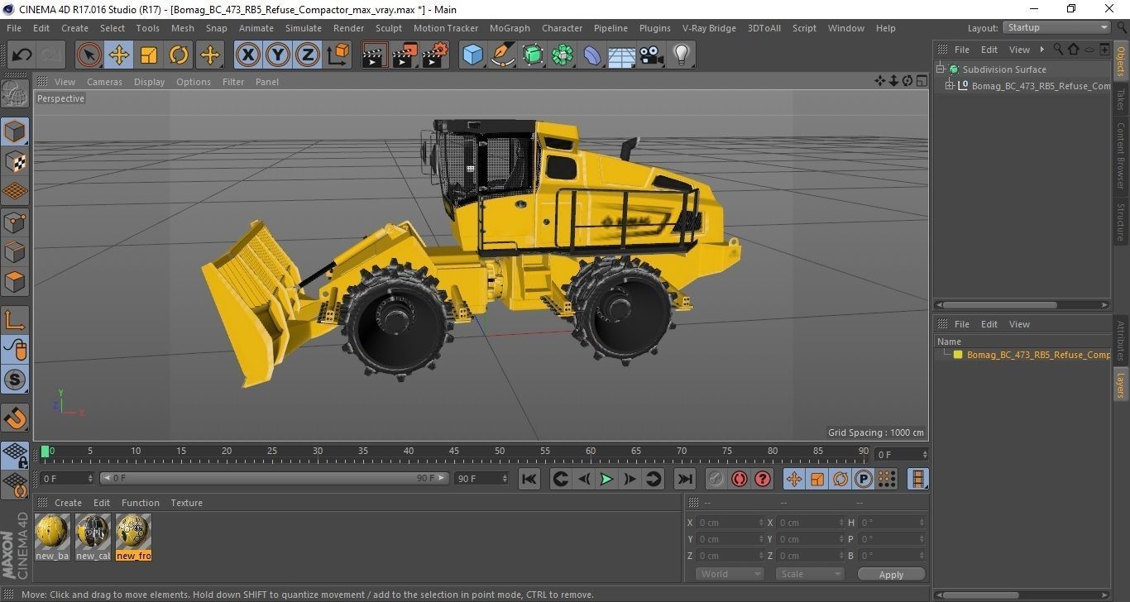Screen dimensions: 1130x602
Task: Render the active view
Action: [x=374, y=55]
